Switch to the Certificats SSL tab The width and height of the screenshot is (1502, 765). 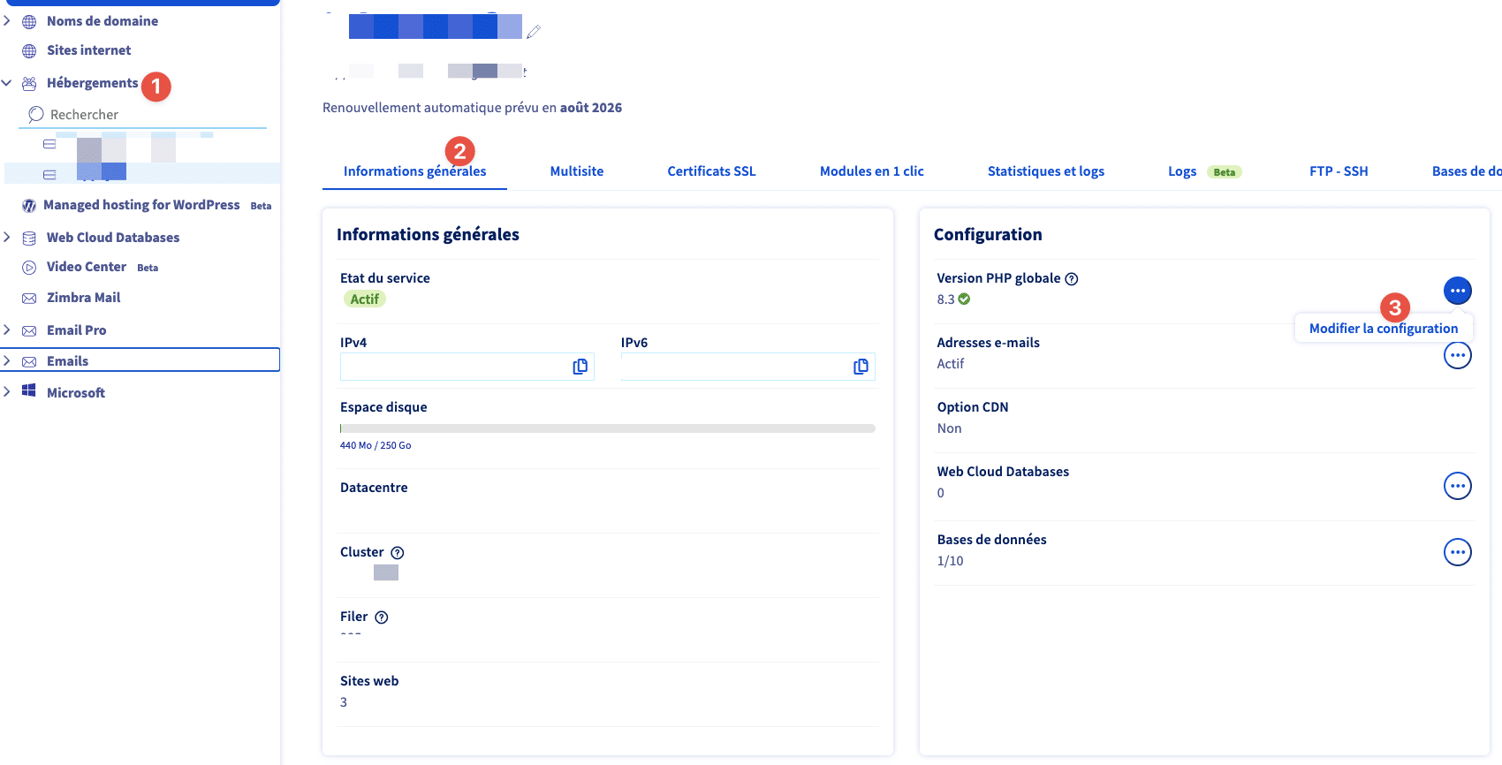pyautogui.click(x=711, y=171)
